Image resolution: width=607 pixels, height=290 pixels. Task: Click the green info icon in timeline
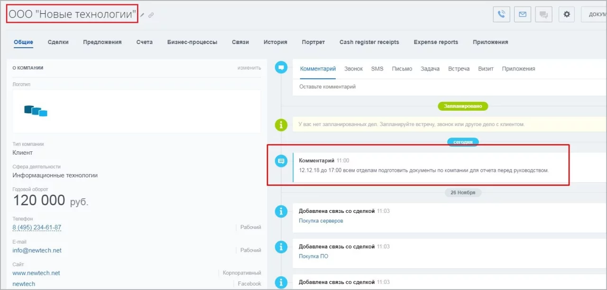pos(282,124)
